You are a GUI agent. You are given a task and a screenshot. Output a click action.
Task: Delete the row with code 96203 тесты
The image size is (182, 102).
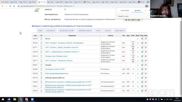point(146,39)
